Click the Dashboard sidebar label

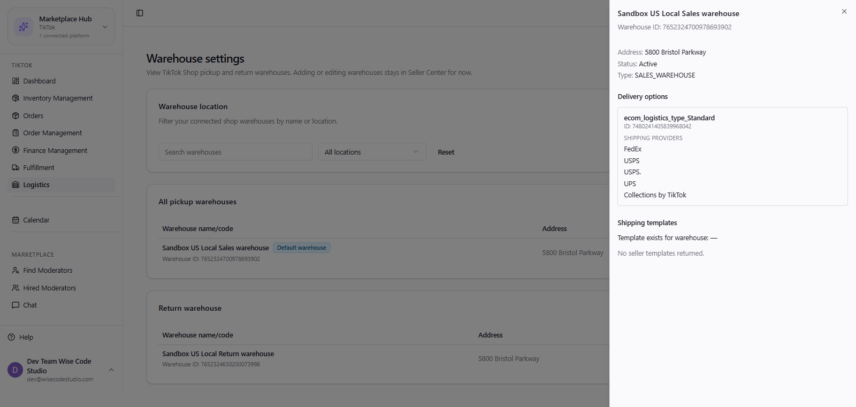[39, 81]
